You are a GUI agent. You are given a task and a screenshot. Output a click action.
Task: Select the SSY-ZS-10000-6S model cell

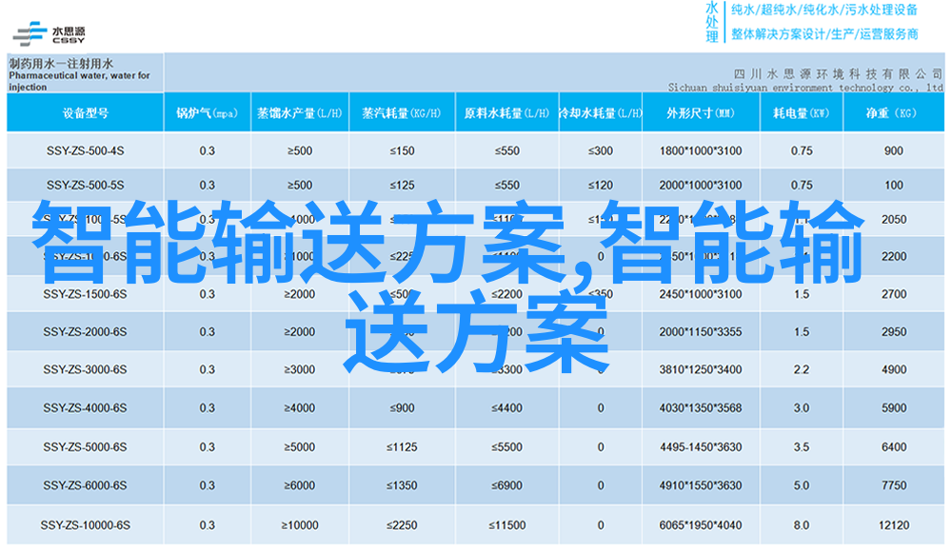tap(85, 525)
